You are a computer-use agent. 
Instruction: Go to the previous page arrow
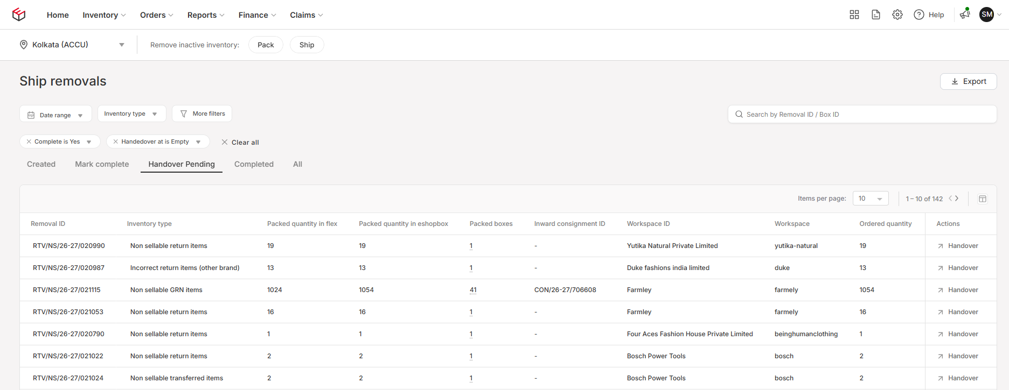[950, 198]
